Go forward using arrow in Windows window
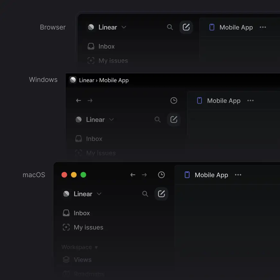 point(90,101)
